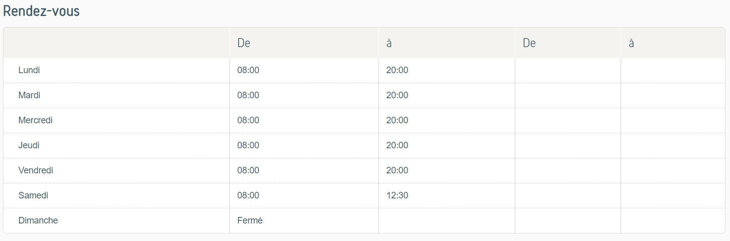Screen dimensions: 730x241
Task: Select the Vendredi row label
Action: 36,170
